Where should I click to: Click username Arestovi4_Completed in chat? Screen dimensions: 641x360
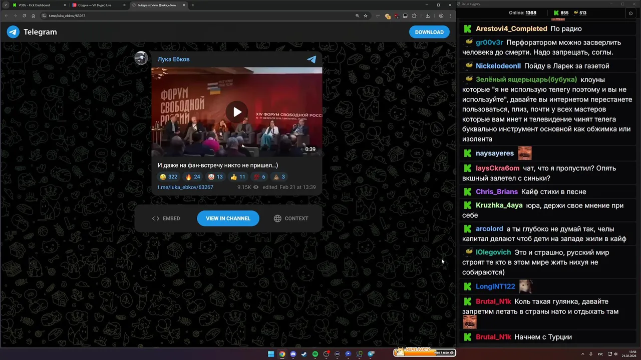point(511,28)
